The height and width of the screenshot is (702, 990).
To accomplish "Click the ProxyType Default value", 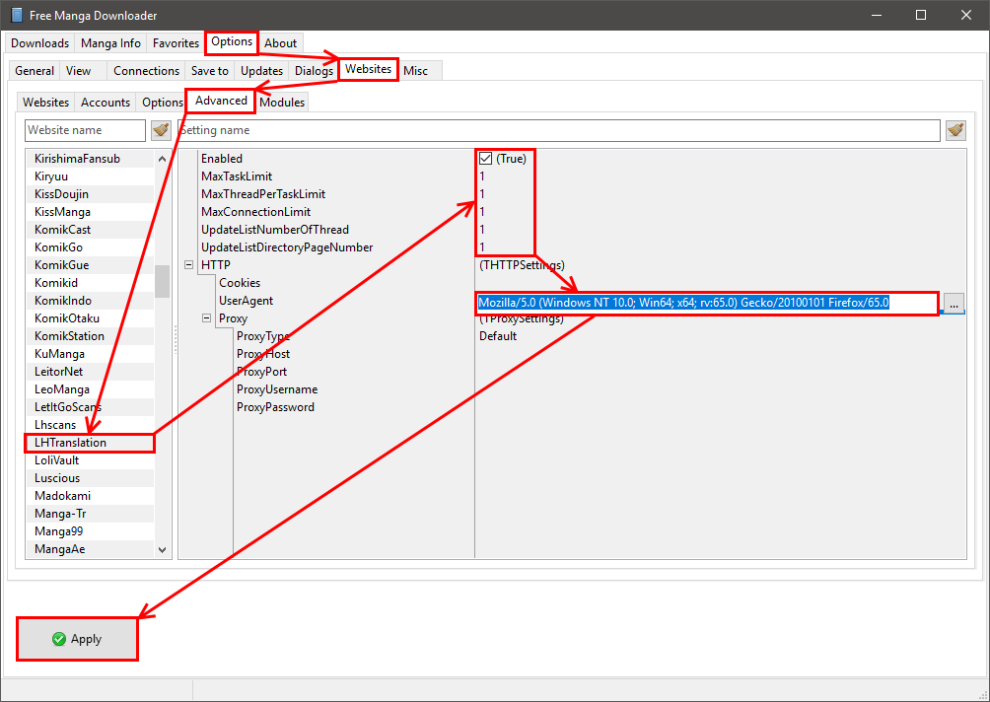I will click(498, 336).
